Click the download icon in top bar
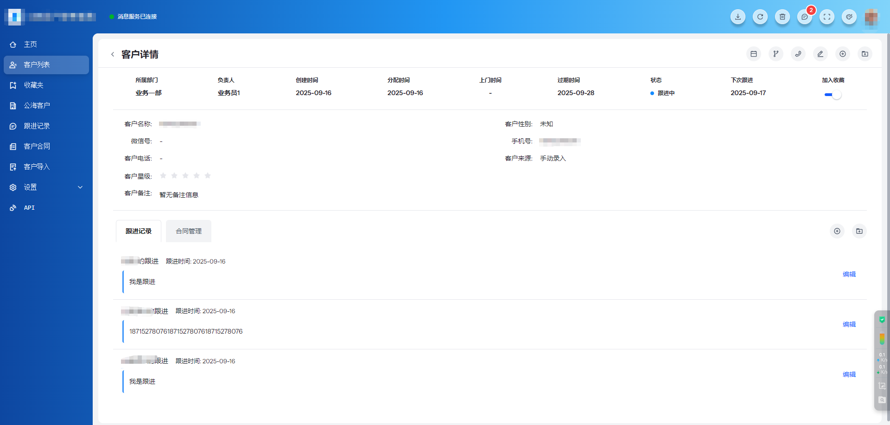890x425 pixels. click(738, 17)
